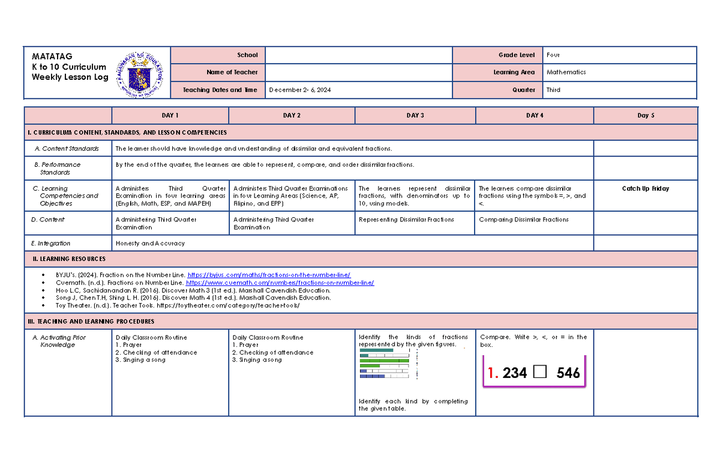Click the III. TEACHING AND LEARNING PROCEDURES heading
The width and height of the screenshot is (720, 471).
(91, 322)
